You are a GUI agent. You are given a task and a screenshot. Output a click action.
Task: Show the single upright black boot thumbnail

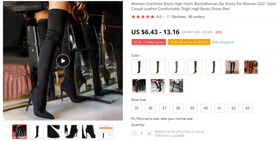(37, 132)
